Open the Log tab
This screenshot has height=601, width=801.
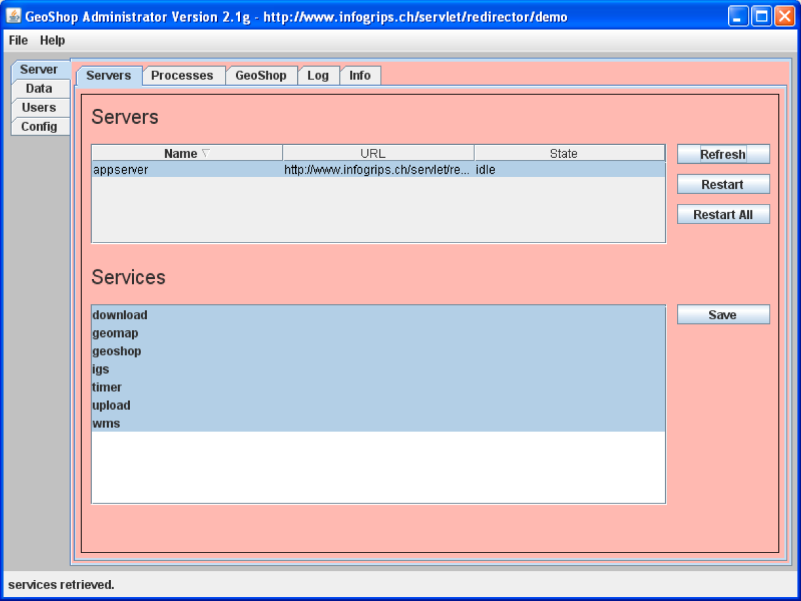click(x=318, y=75)
